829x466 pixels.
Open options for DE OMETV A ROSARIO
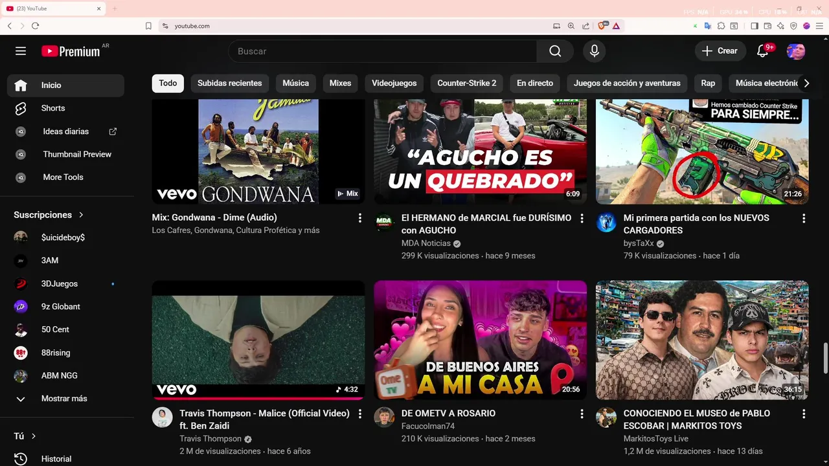pyautogui.click(x=582, y=414)
